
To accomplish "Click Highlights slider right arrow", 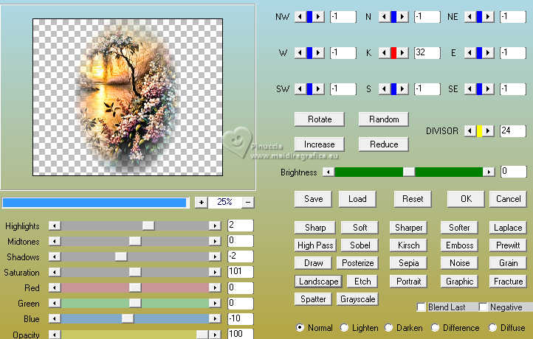I will tap(215, 226).
